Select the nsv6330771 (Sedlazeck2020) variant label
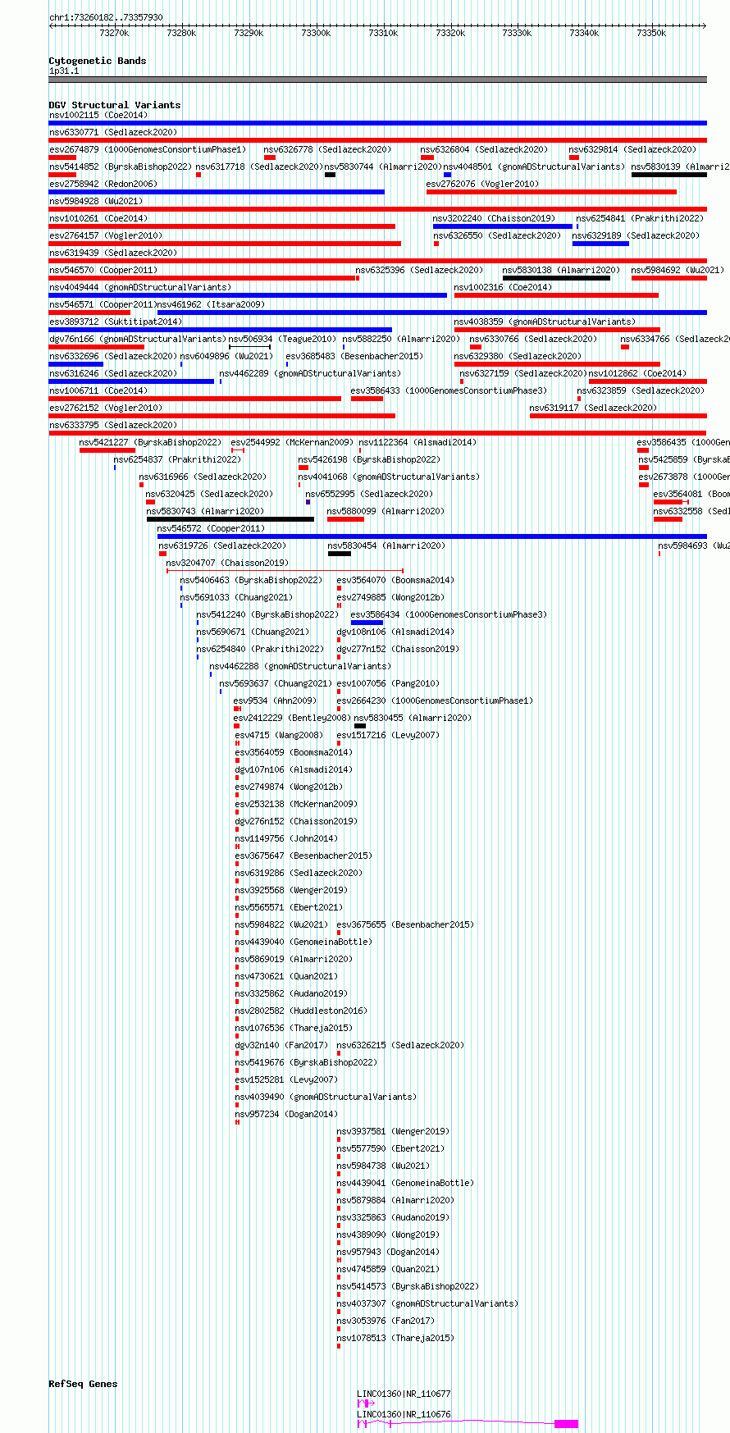Image resolution: width=730 pixels, height=1433 pixels. (x=113, y=132)
